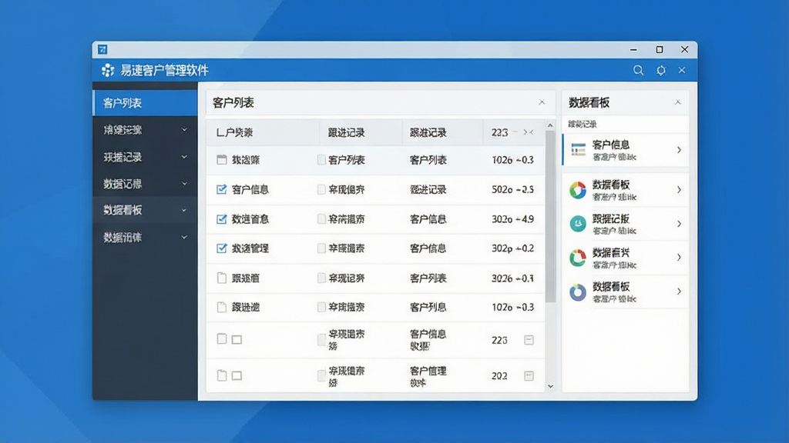Click the 易速客户管理软件 title text

[x=164, y=70]
